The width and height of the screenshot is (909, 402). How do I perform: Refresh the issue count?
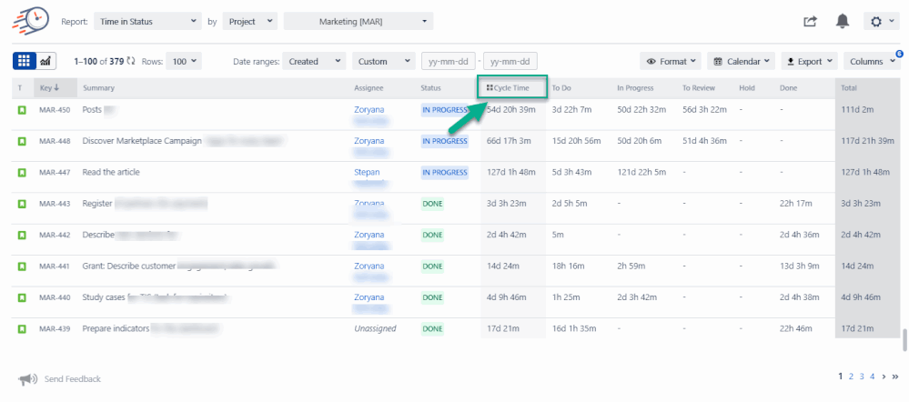click(131, 61)
